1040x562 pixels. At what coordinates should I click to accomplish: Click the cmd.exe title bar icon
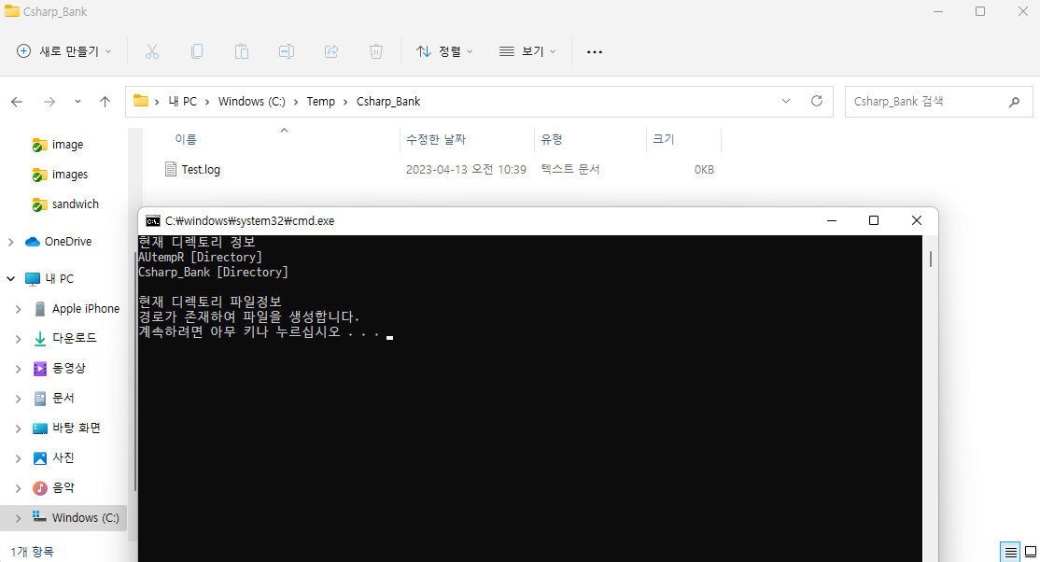click(x=152, y=221)
